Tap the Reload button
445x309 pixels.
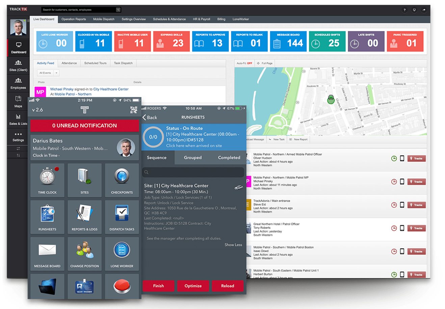pyautogui.click(x=228, y=286)
